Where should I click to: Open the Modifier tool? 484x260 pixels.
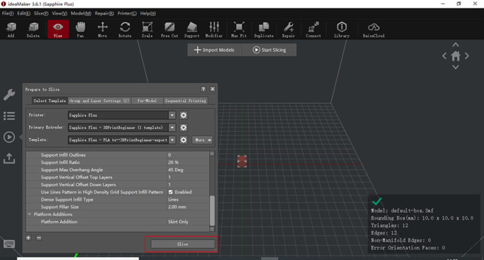pos(214,30)
